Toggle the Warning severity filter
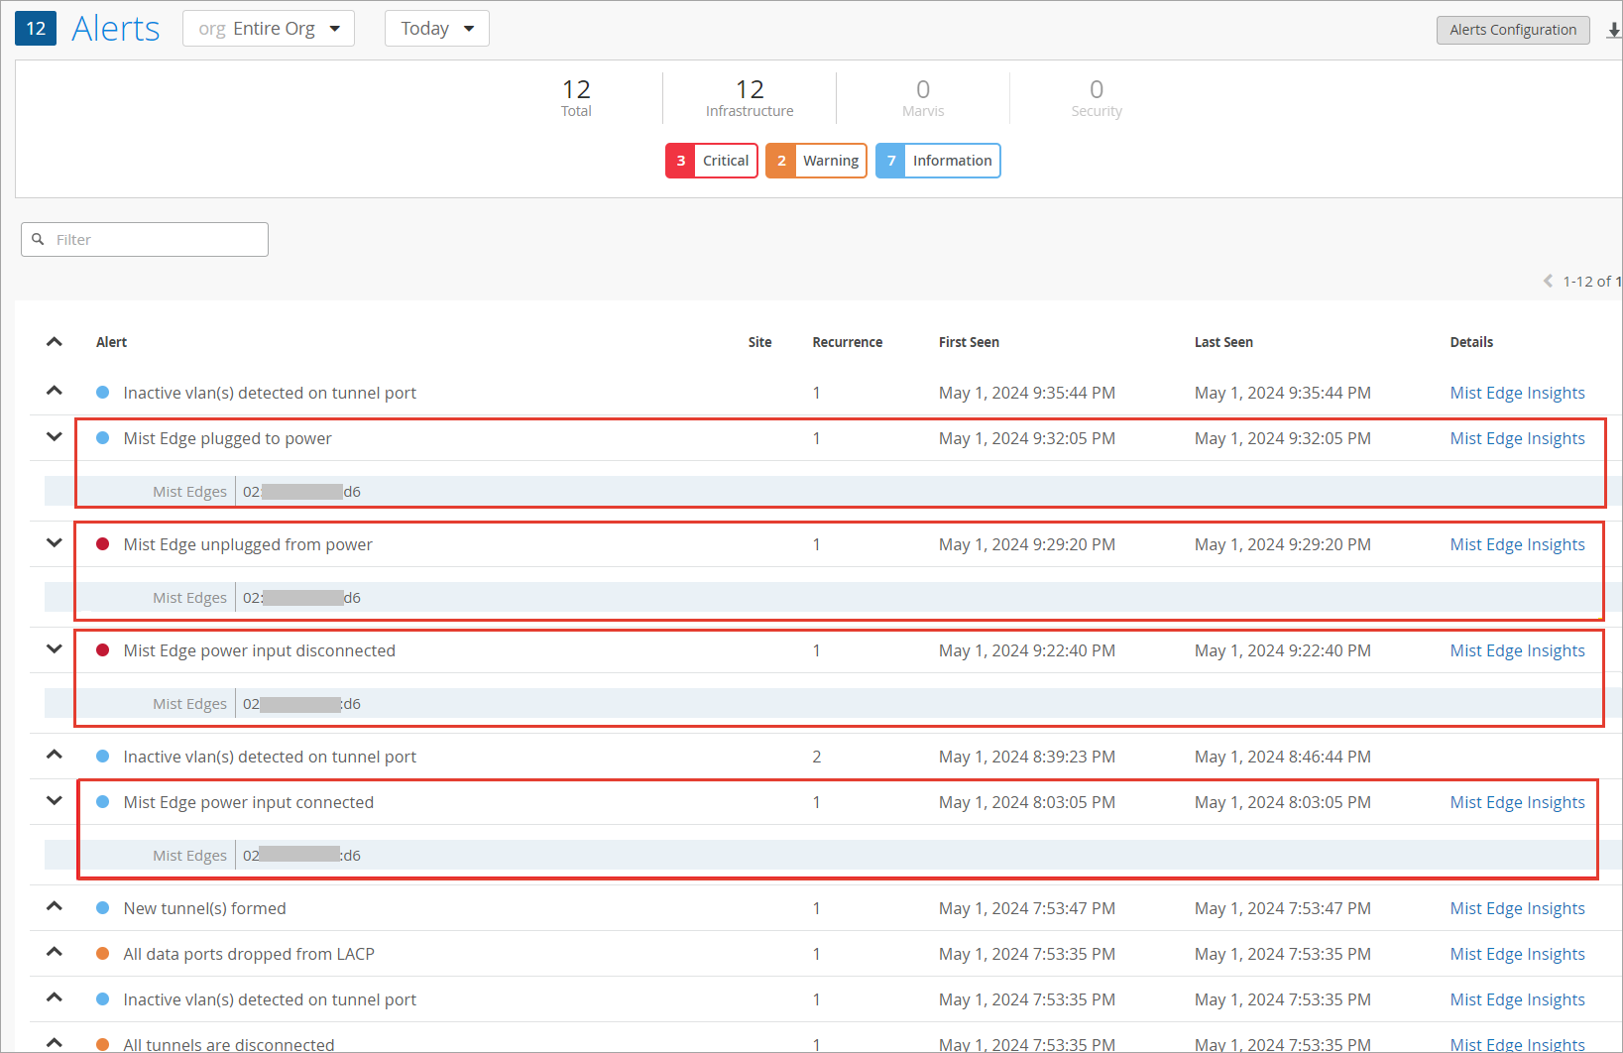The image size is (1623, 1053). point(816,161)
